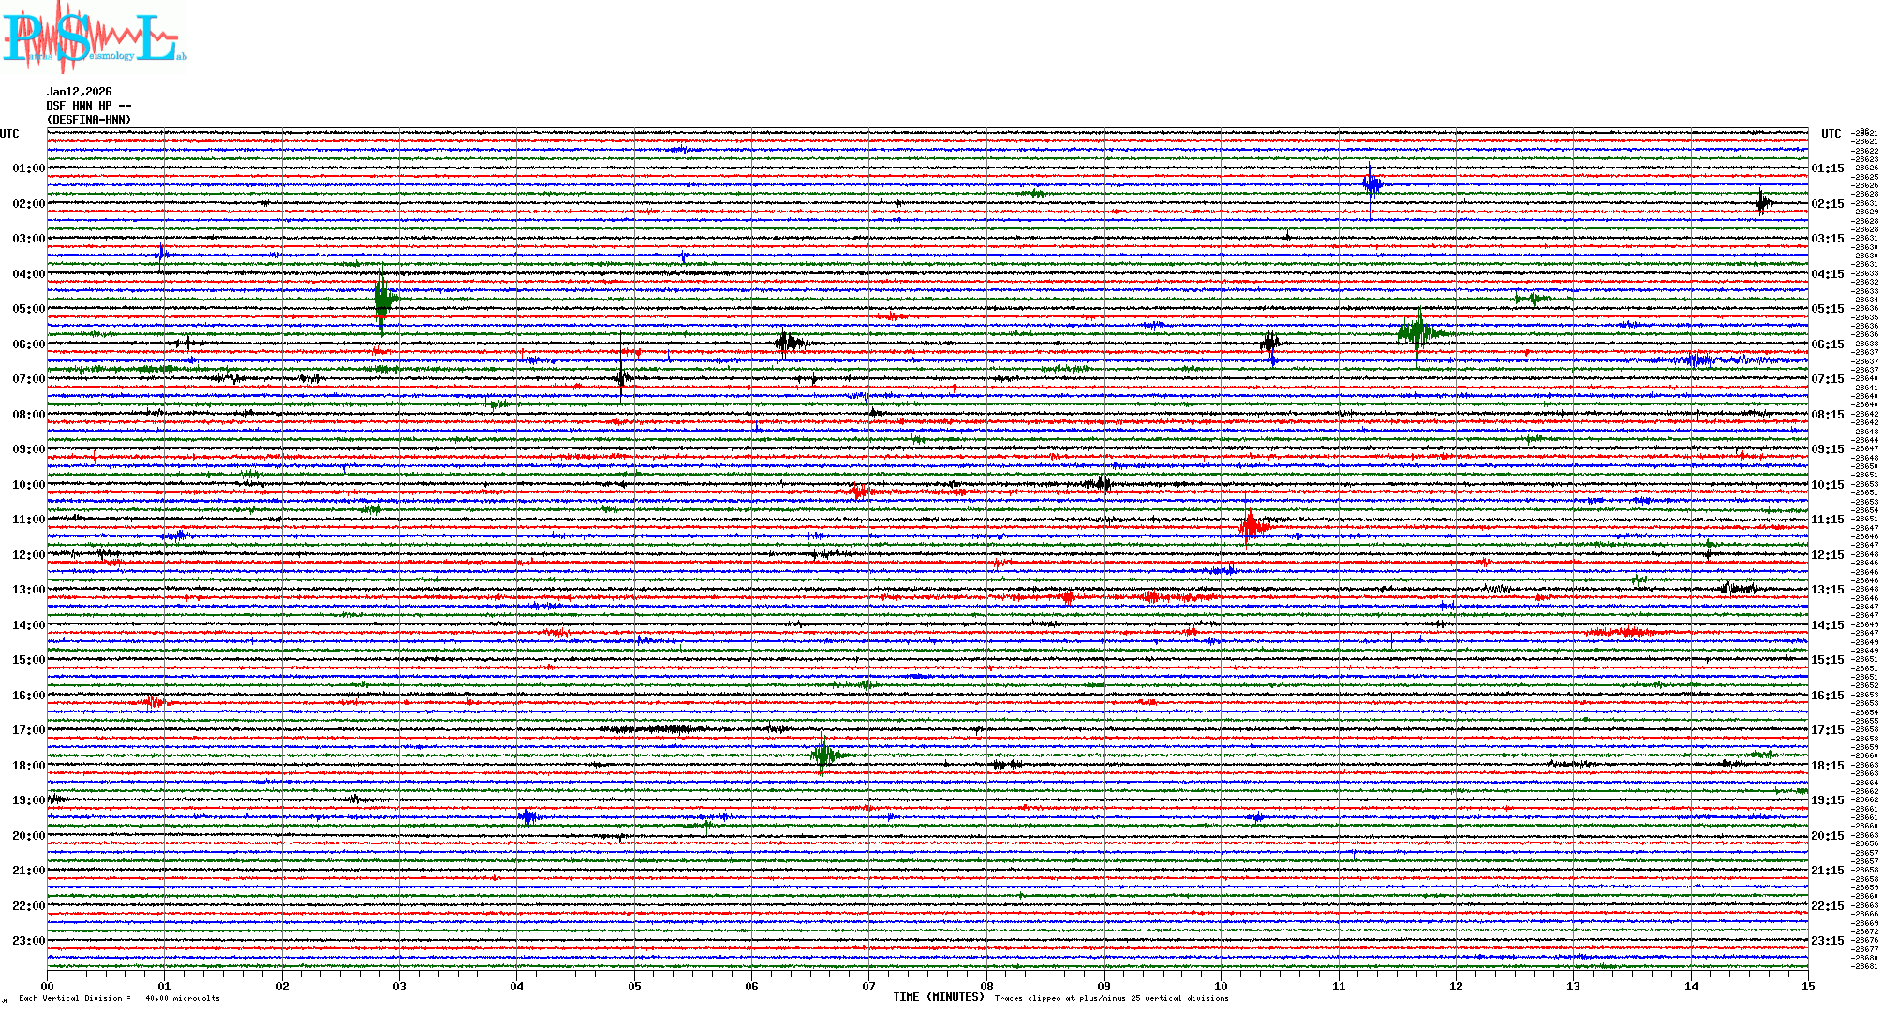This screenshot has height=1011, width=1883.
Task: Click the large green seismic event near minute 03
Action: click(382, 300)
